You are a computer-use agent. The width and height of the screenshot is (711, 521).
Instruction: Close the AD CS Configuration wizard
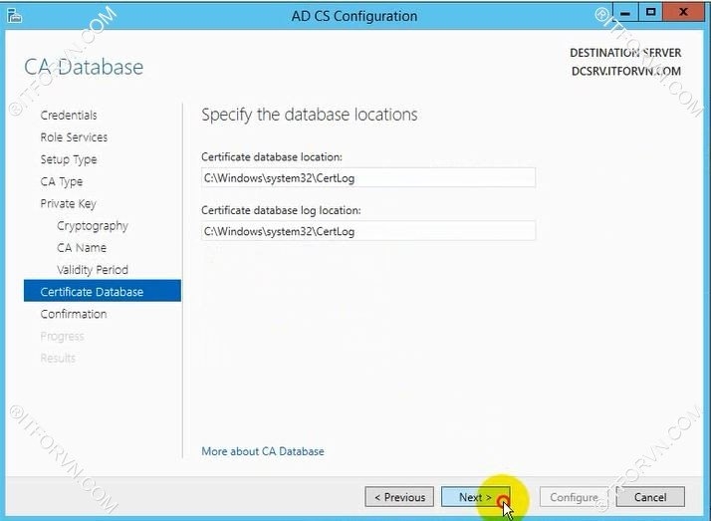pyautogui.click(x=683, y=13)
